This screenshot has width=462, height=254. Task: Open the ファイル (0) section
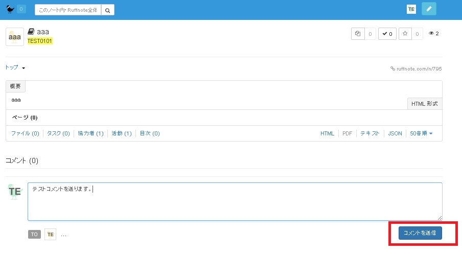(x=25, y=133)
